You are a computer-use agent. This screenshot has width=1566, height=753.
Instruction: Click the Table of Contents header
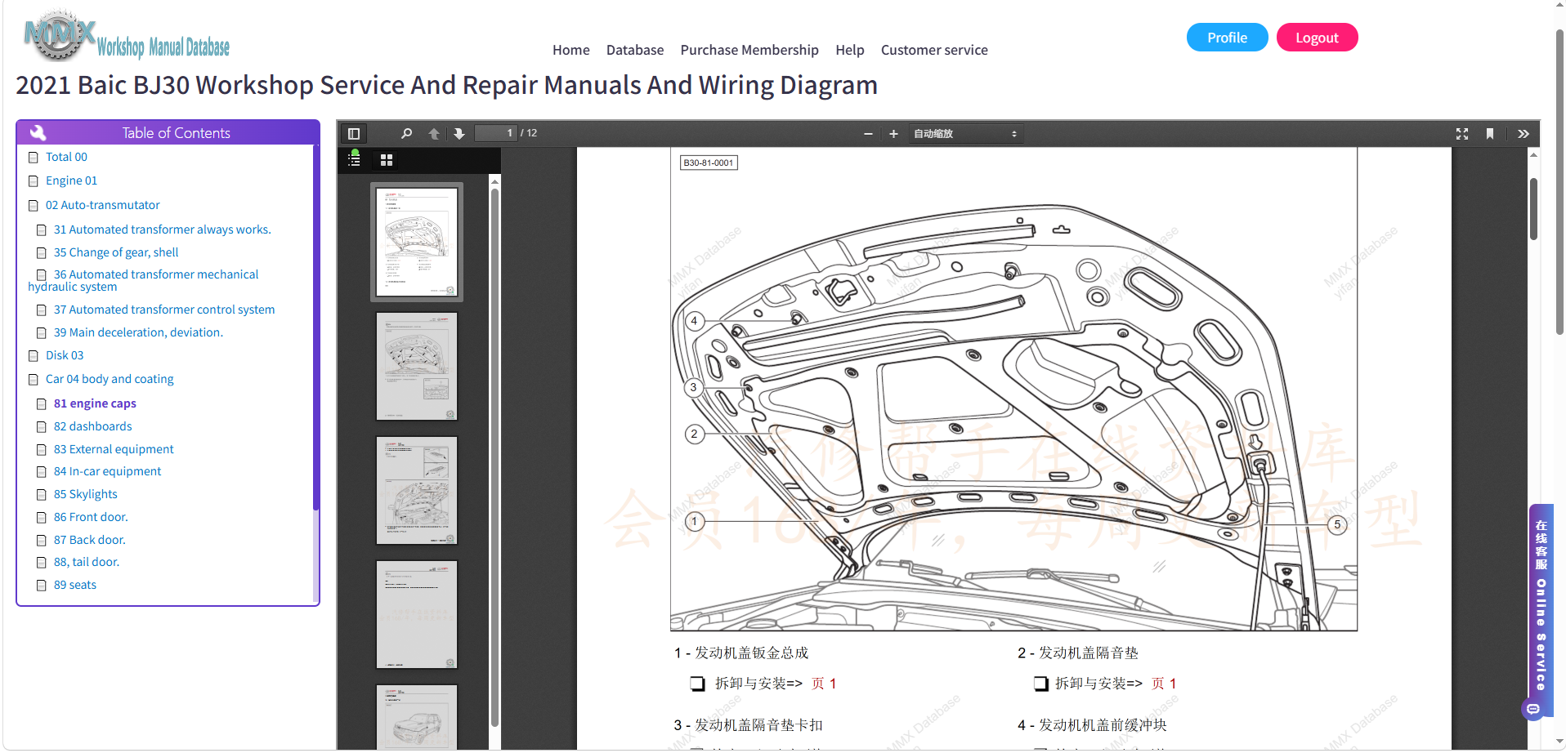pos(168,132)
